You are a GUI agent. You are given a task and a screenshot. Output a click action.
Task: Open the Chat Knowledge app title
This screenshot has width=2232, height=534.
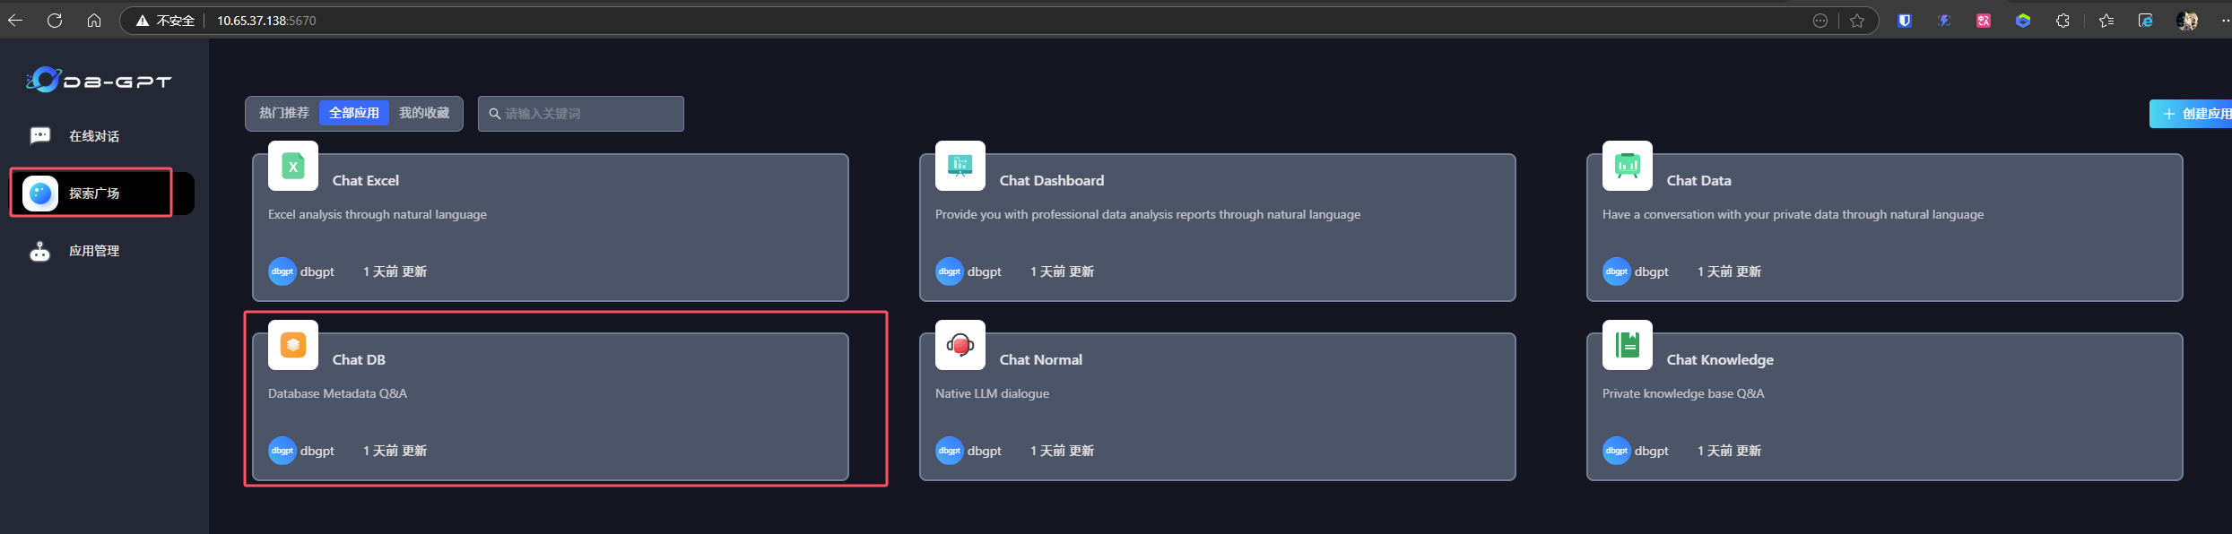pos(1720,359)
